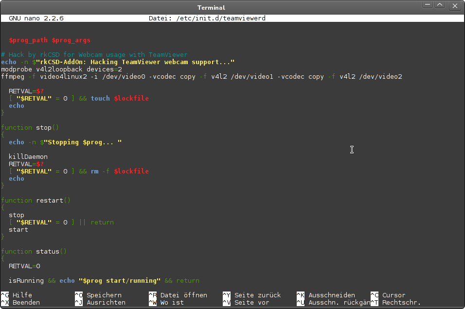The width and height of the screenshot is (465, 309).
Task: Click the 'function stop()' line
Action: tap(30, 128)
